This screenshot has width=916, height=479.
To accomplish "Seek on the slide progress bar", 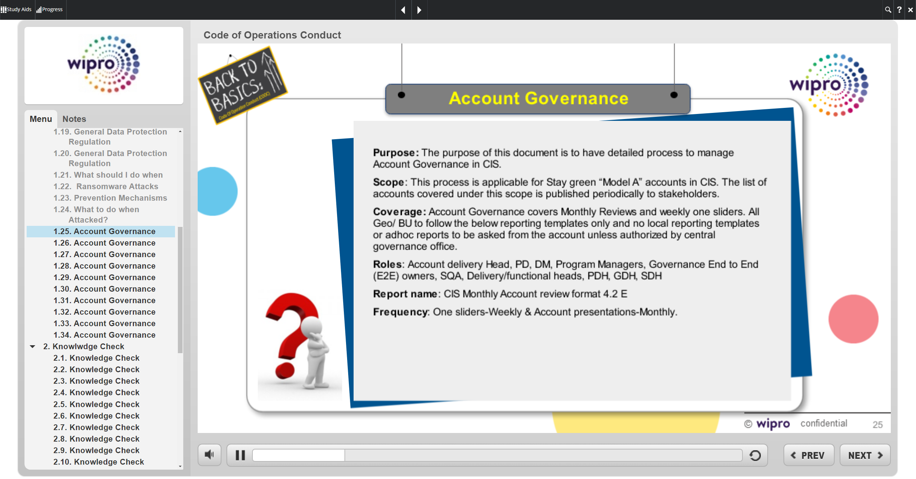I will click(497, 455).
